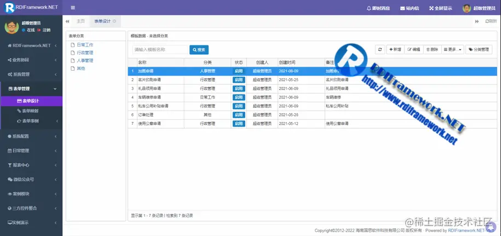Open the 站内信 envelope inbox

coord(410,8)
